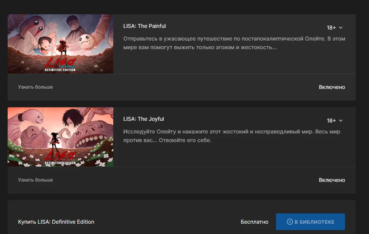Viewport: 369px width, 234px height.
Task: Click The Painful description about Олейта journey
Action: 234,43
